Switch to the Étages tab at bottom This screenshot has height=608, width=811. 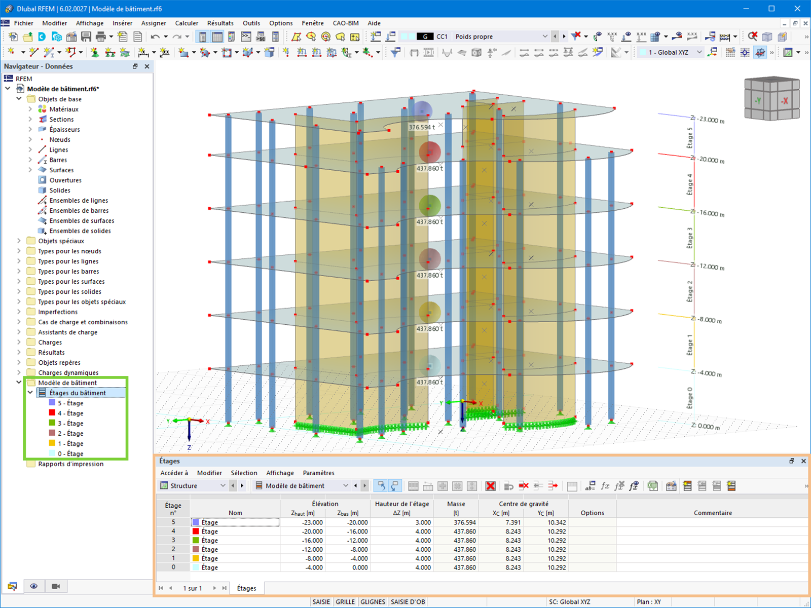(x=247, y=588)
